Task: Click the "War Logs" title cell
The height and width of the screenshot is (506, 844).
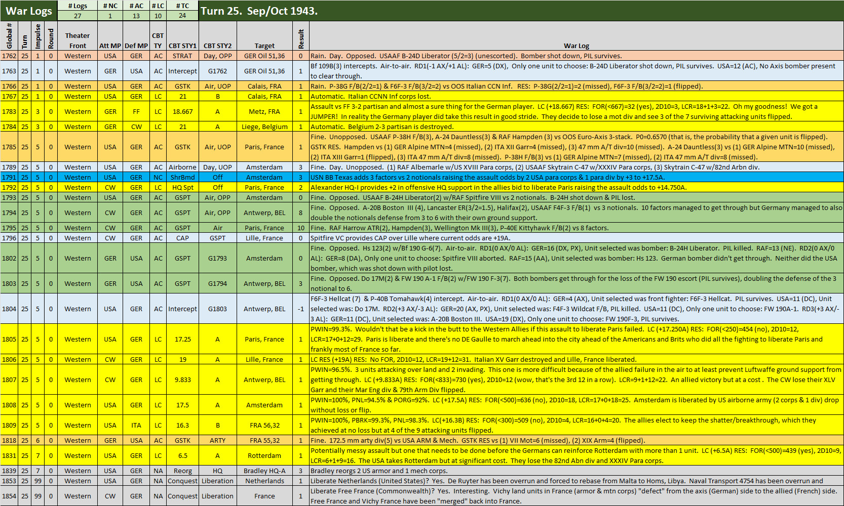Action: [x=29, y=11]
